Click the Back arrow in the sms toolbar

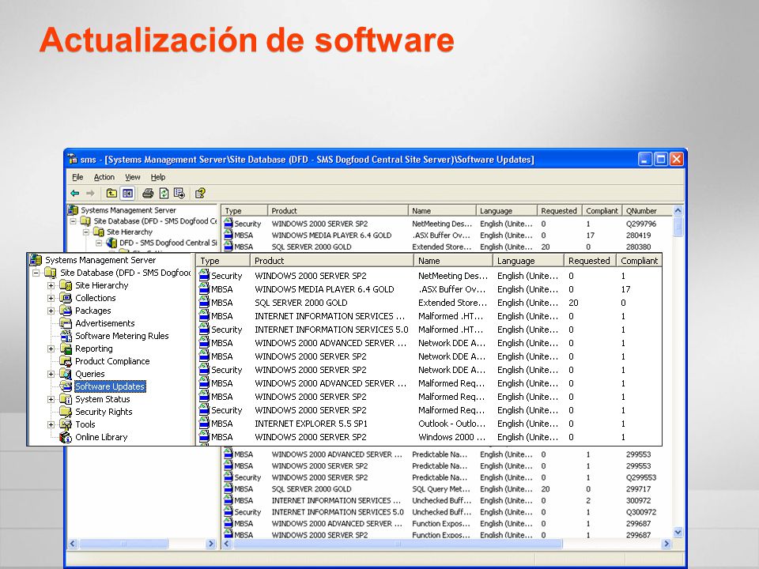pos(74,194)
